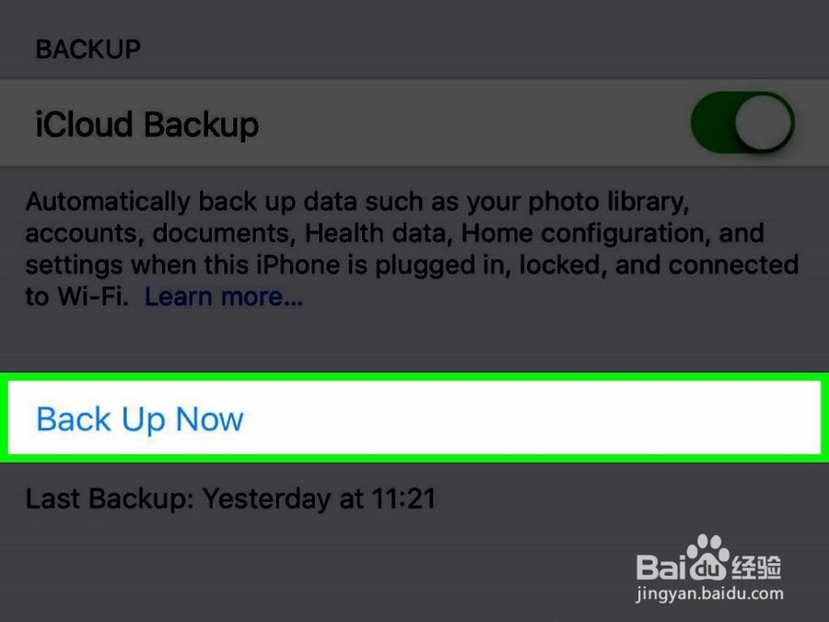
Task: Click the "Last Backup" status label
Action: point(110,499)
